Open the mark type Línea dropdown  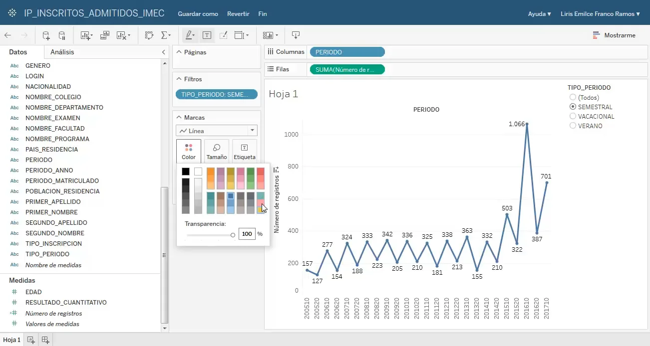pyautogui.click(x=217, y=131)
